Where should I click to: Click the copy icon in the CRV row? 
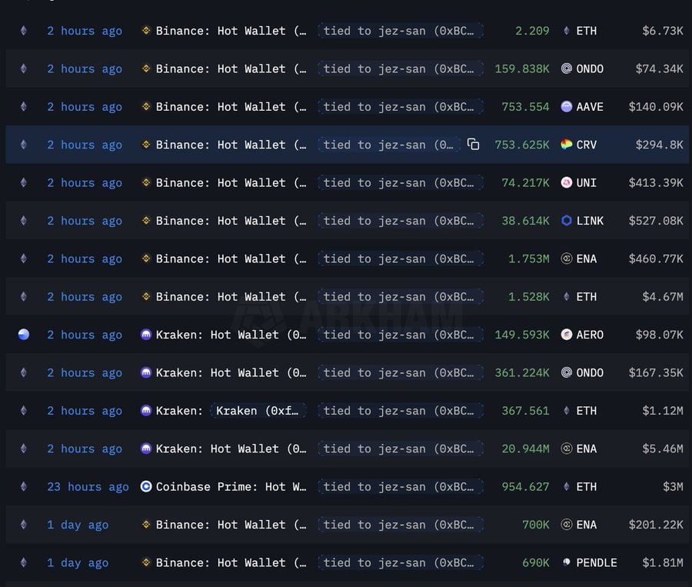tap(474, 145)
